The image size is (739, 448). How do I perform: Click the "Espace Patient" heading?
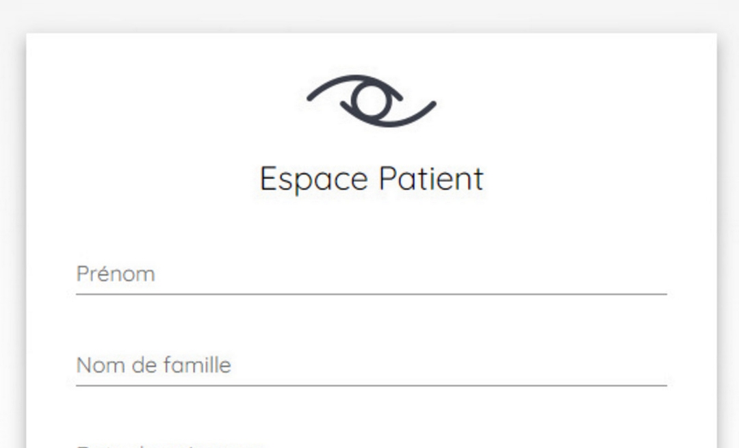coord(372,179)
